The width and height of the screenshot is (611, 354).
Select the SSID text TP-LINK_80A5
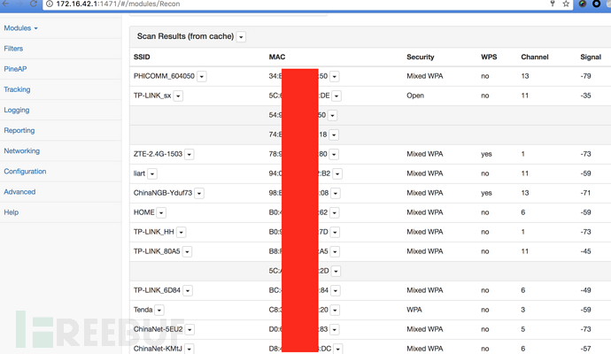(157, 251)
